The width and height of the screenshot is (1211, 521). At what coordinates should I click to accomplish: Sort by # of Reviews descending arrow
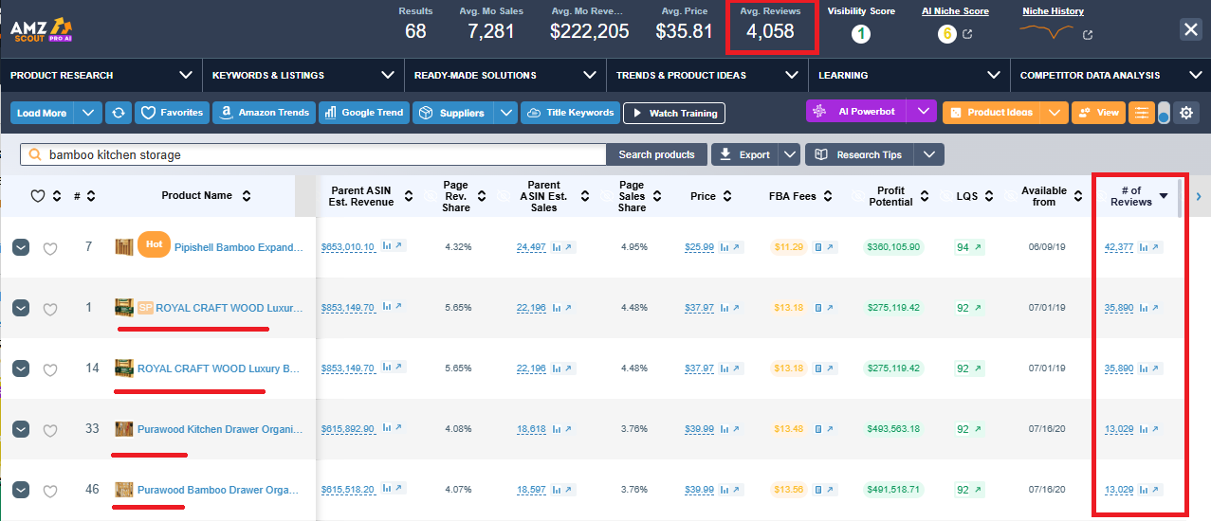(x=1164, y=196)
